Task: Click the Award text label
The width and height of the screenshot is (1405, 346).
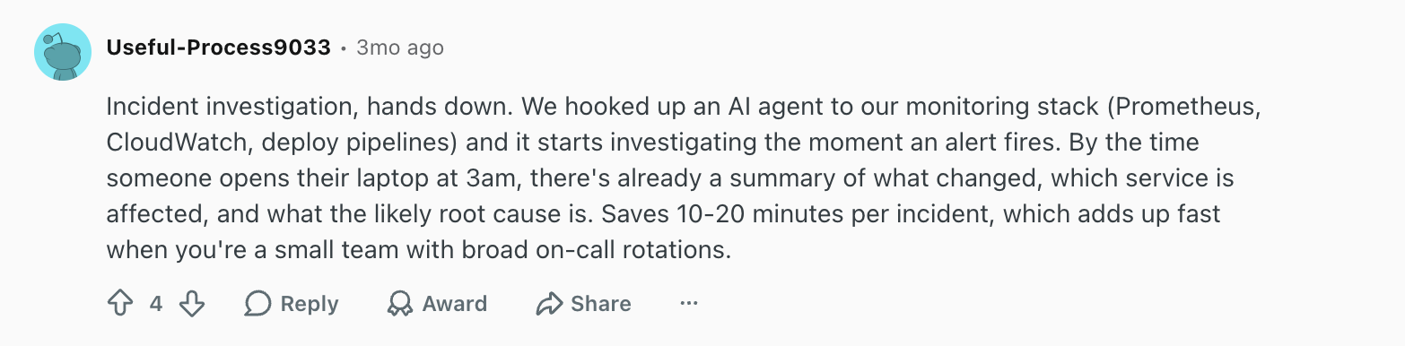Action: tap(455, 304)
